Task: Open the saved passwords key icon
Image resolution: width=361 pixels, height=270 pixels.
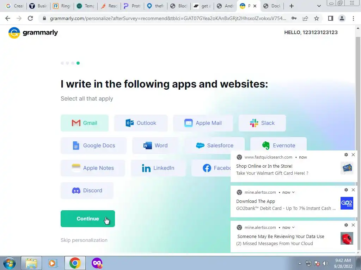Action: 294,18
